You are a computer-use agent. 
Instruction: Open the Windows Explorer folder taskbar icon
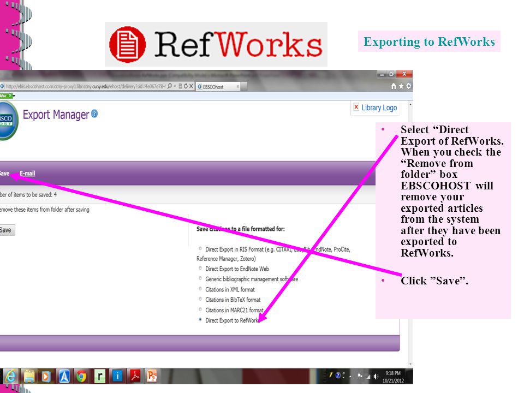pos(29,376)
